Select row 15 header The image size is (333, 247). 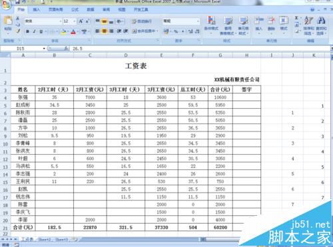click(5, 182)
